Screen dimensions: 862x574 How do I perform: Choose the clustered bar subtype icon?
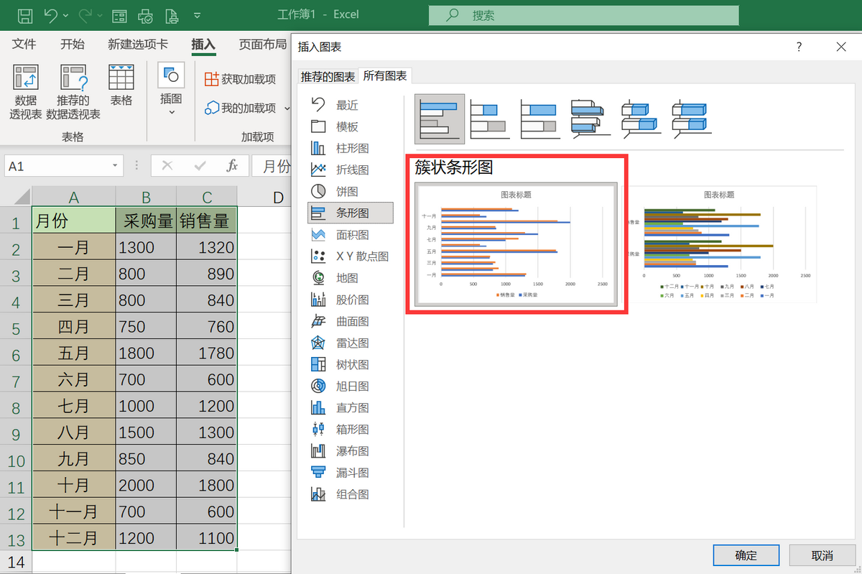[440, 119]
